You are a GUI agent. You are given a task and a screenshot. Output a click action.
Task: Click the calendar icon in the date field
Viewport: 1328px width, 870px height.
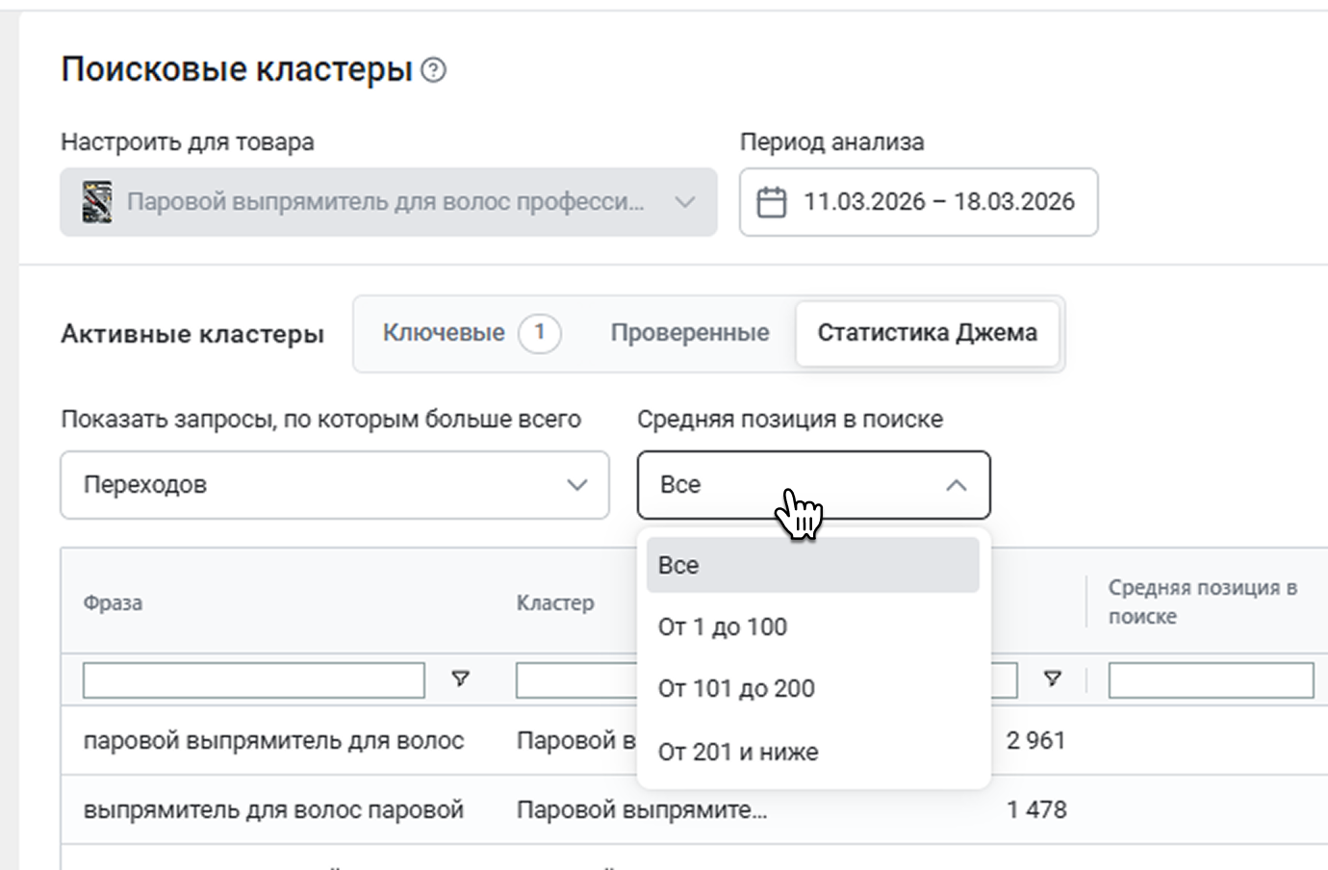click(771, 202)
